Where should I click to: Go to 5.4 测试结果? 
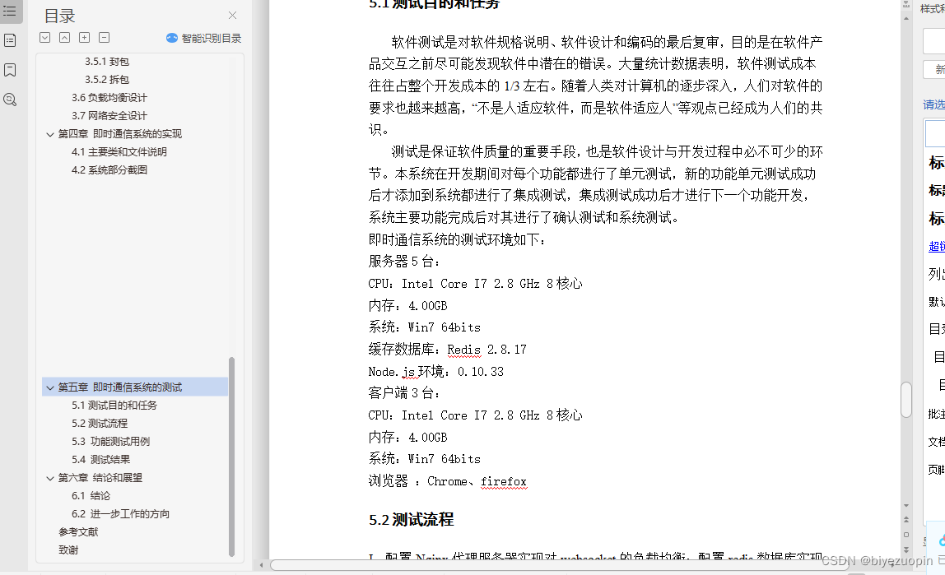point(100,459)
